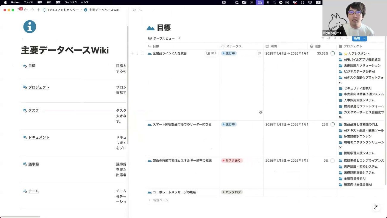Open ステータス column header menu
Screen dimensions: 387x218
click(241, 46)
